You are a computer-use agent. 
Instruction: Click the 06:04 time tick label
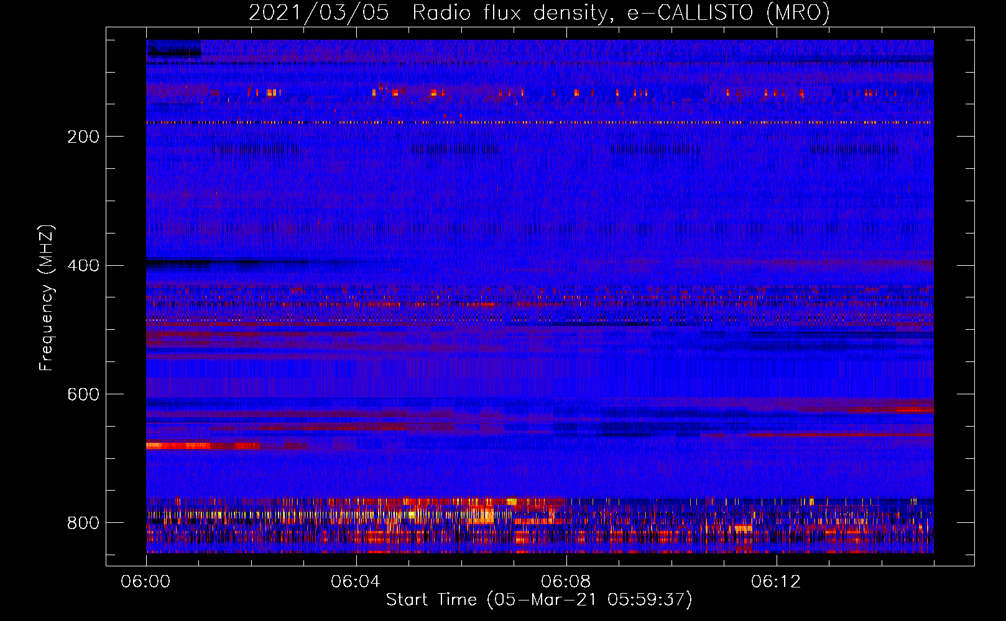pyautogui.click(x=356, y=582)
